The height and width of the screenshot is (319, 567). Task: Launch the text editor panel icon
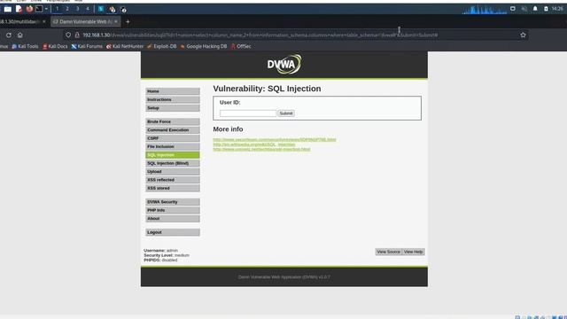(19, 9)
